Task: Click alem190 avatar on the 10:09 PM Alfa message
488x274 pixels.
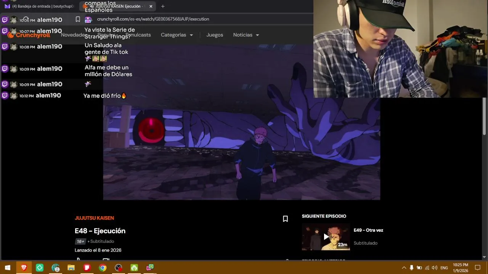Action: tap(14, 69)
